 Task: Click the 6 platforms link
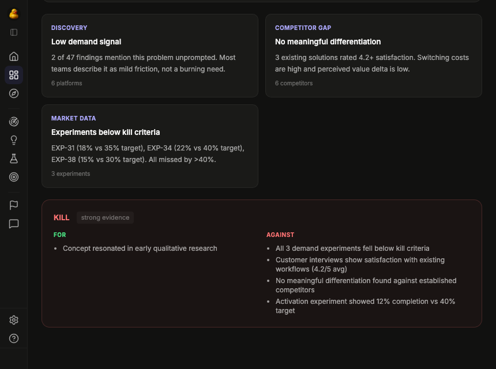[65, 83]
